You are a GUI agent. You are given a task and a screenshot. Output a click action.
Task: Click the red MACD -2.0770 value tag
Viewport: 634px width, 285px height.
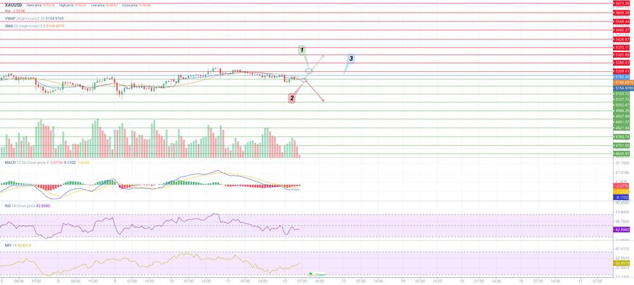click(x=621, y=185)
